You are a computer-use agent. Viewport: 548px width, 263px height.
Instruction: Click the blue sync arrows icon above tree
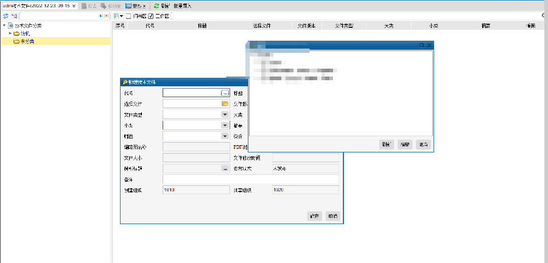tap(5, 16)
